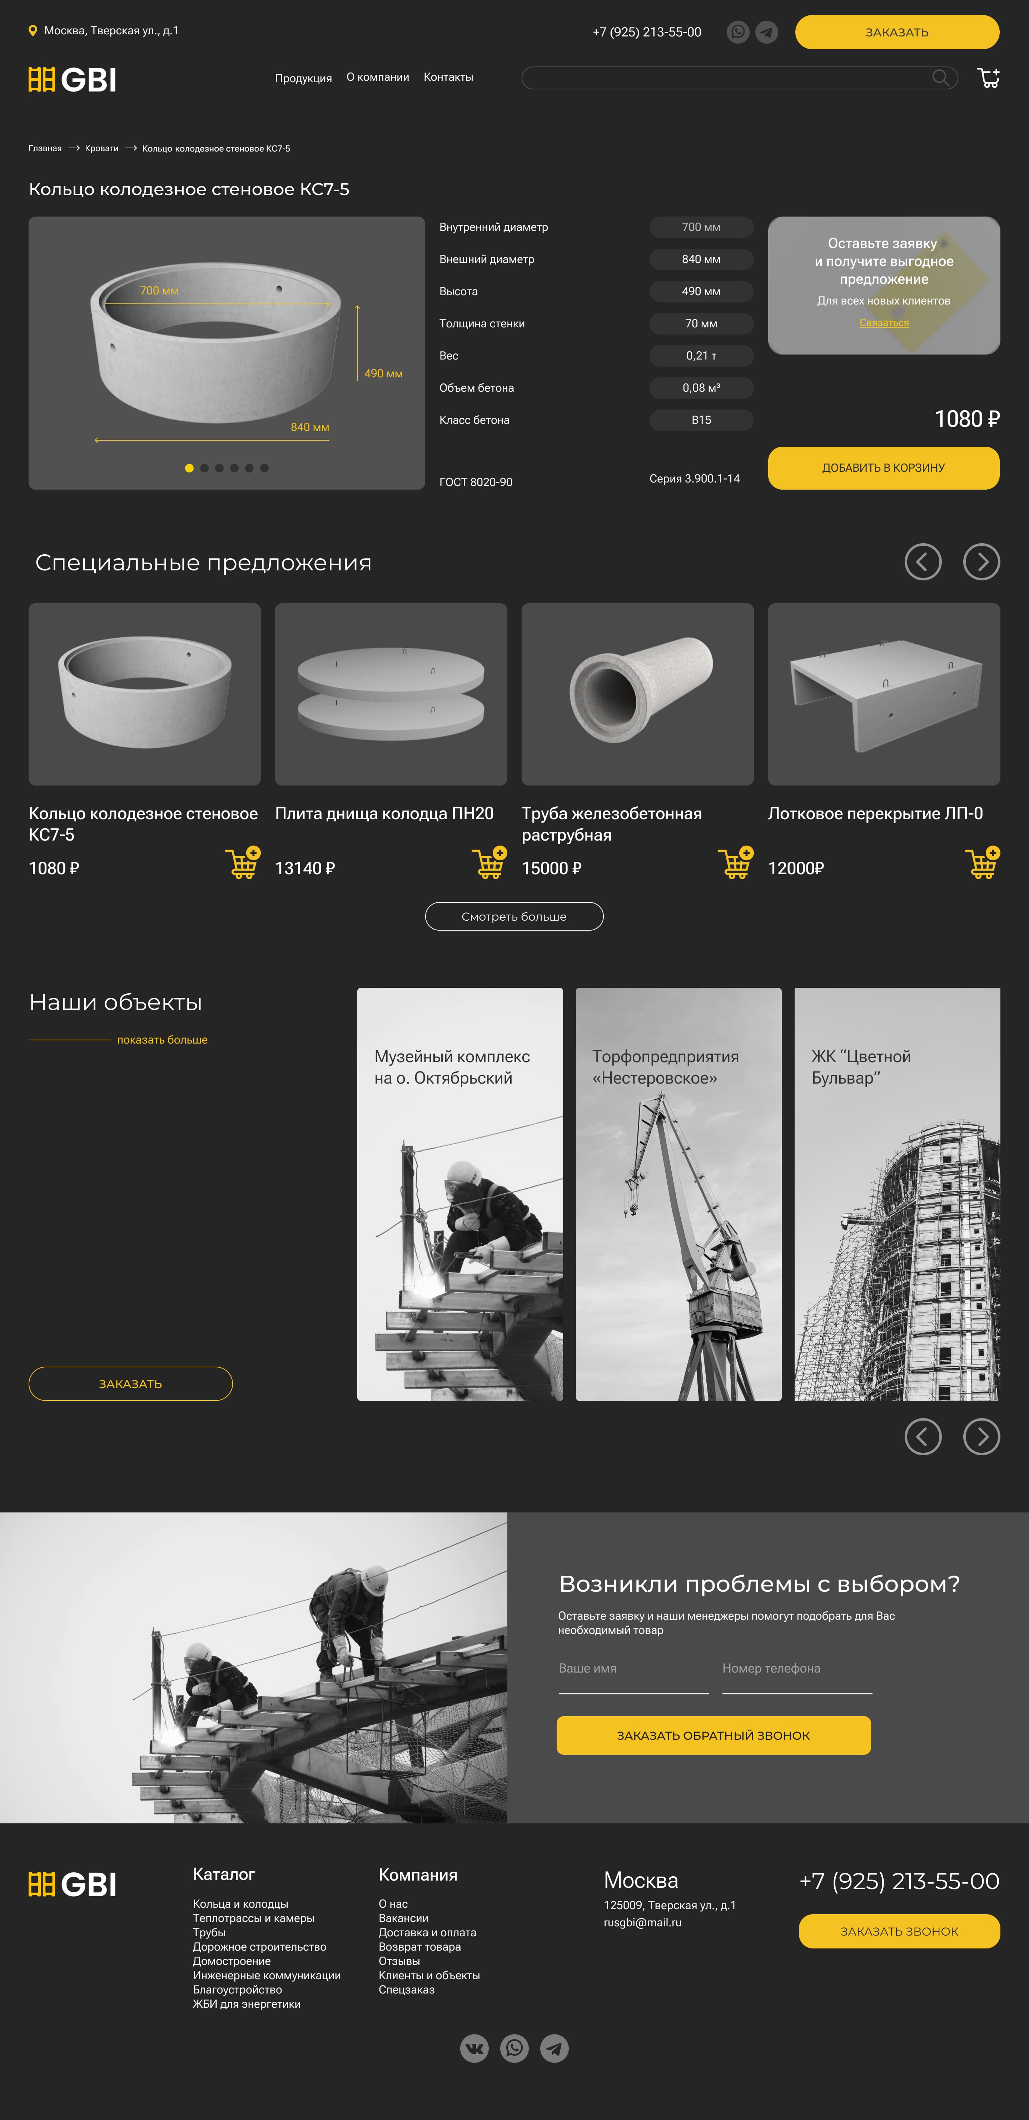Open WhatsApp chat from header icon
Image resolution: width=1029 pixels, height=2120 pixels.
pos(738,32)
